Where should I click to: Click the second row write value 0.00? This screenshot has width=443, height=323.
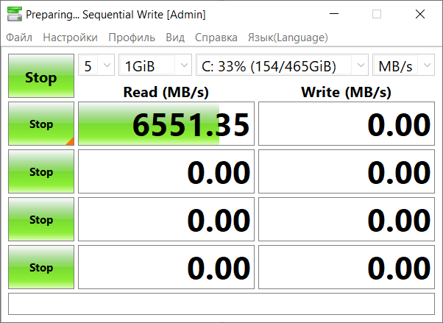pos(347,171)
